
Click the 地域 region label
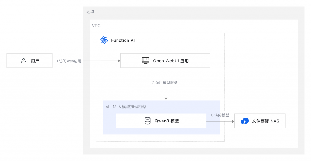tap(91, 12)
